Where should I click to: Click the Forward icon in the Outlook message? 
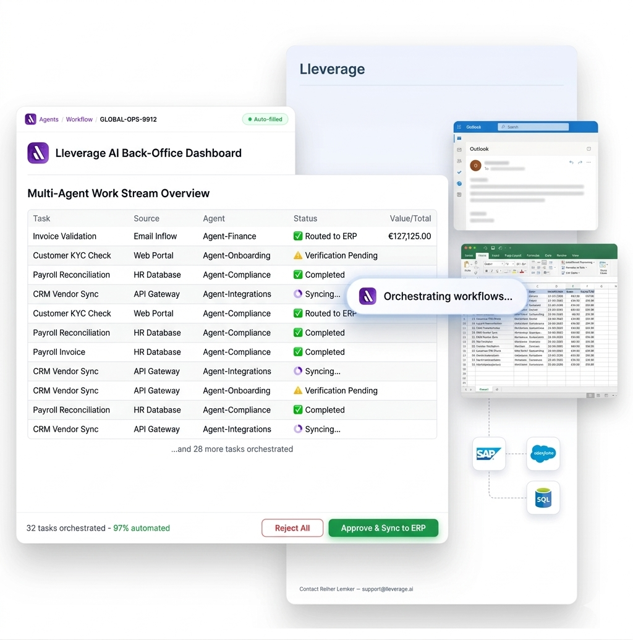pyautogui.click(x=580, y=162)
